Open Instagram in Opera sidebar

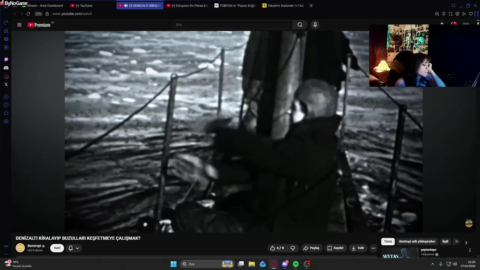(6, 76)
